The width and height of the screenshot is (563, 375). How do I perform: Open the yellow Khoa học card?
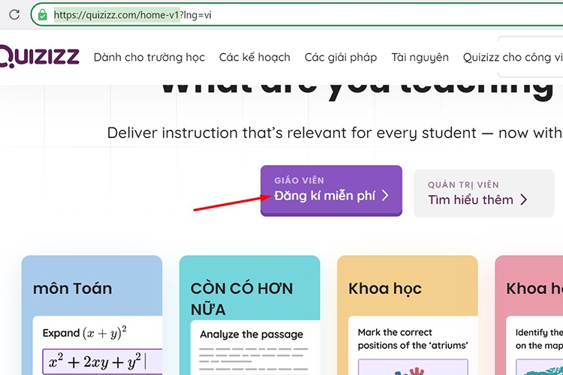click(x=407, y=315)
